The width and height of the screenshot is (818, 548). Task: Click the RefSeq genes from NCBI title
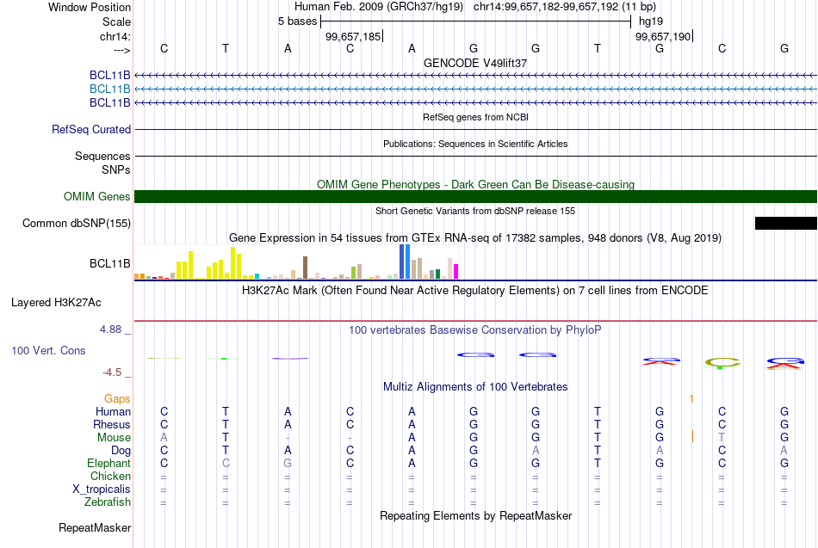pyautogui.click(x=475, y=117)
